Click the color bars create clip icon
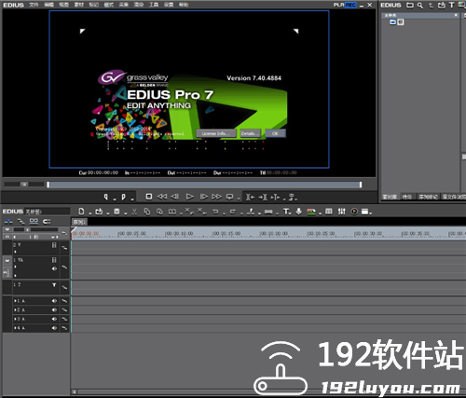Screen dimensions: 466x398 coord(311,212)
